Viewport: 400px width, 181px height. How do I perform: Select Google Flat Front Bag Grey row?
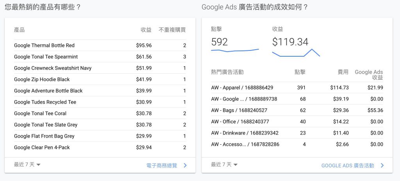[x=100, y=136]
